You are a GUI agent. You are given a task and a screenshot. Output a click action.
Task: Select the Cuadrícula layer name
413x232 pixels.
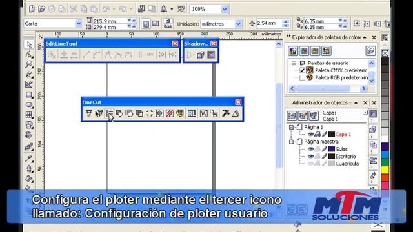coord(347,164)
